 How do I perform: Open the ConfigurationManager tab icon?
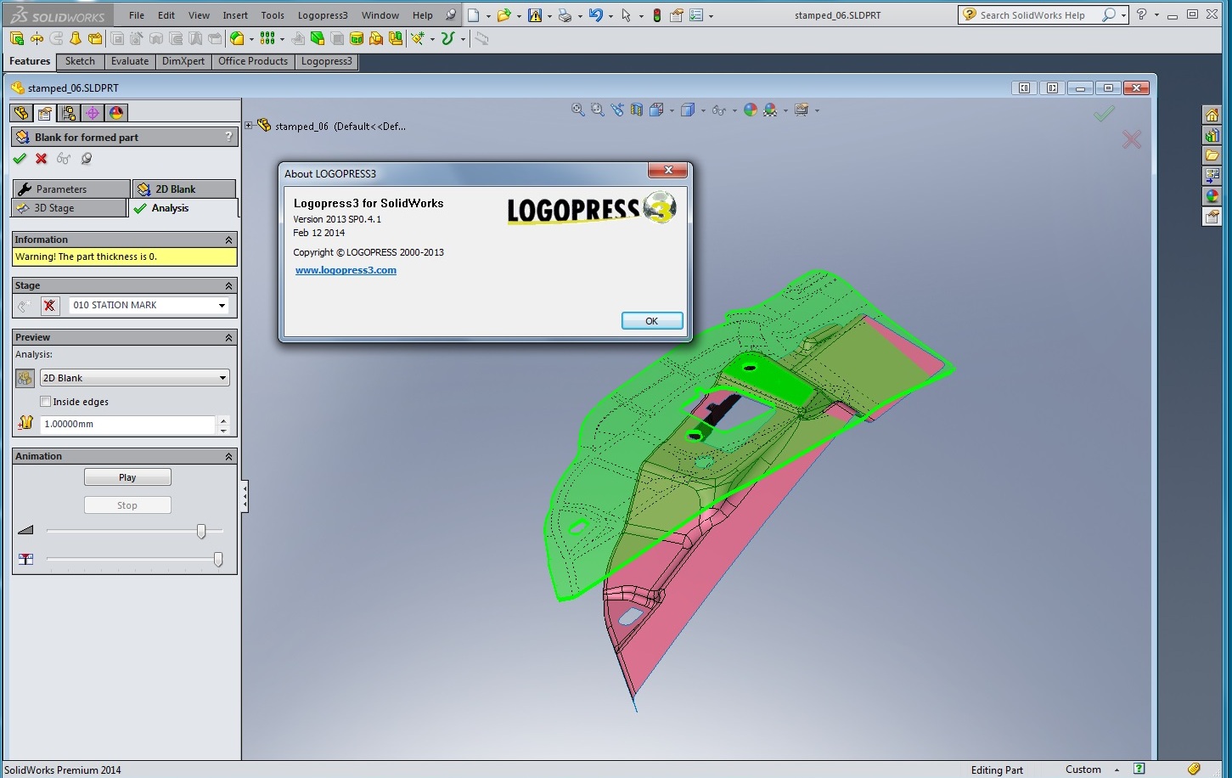point(69,113)
